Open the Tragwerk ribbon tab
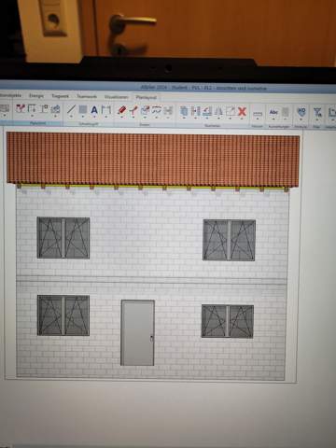This screenshot has height=448, width=336. coord(60,96)
